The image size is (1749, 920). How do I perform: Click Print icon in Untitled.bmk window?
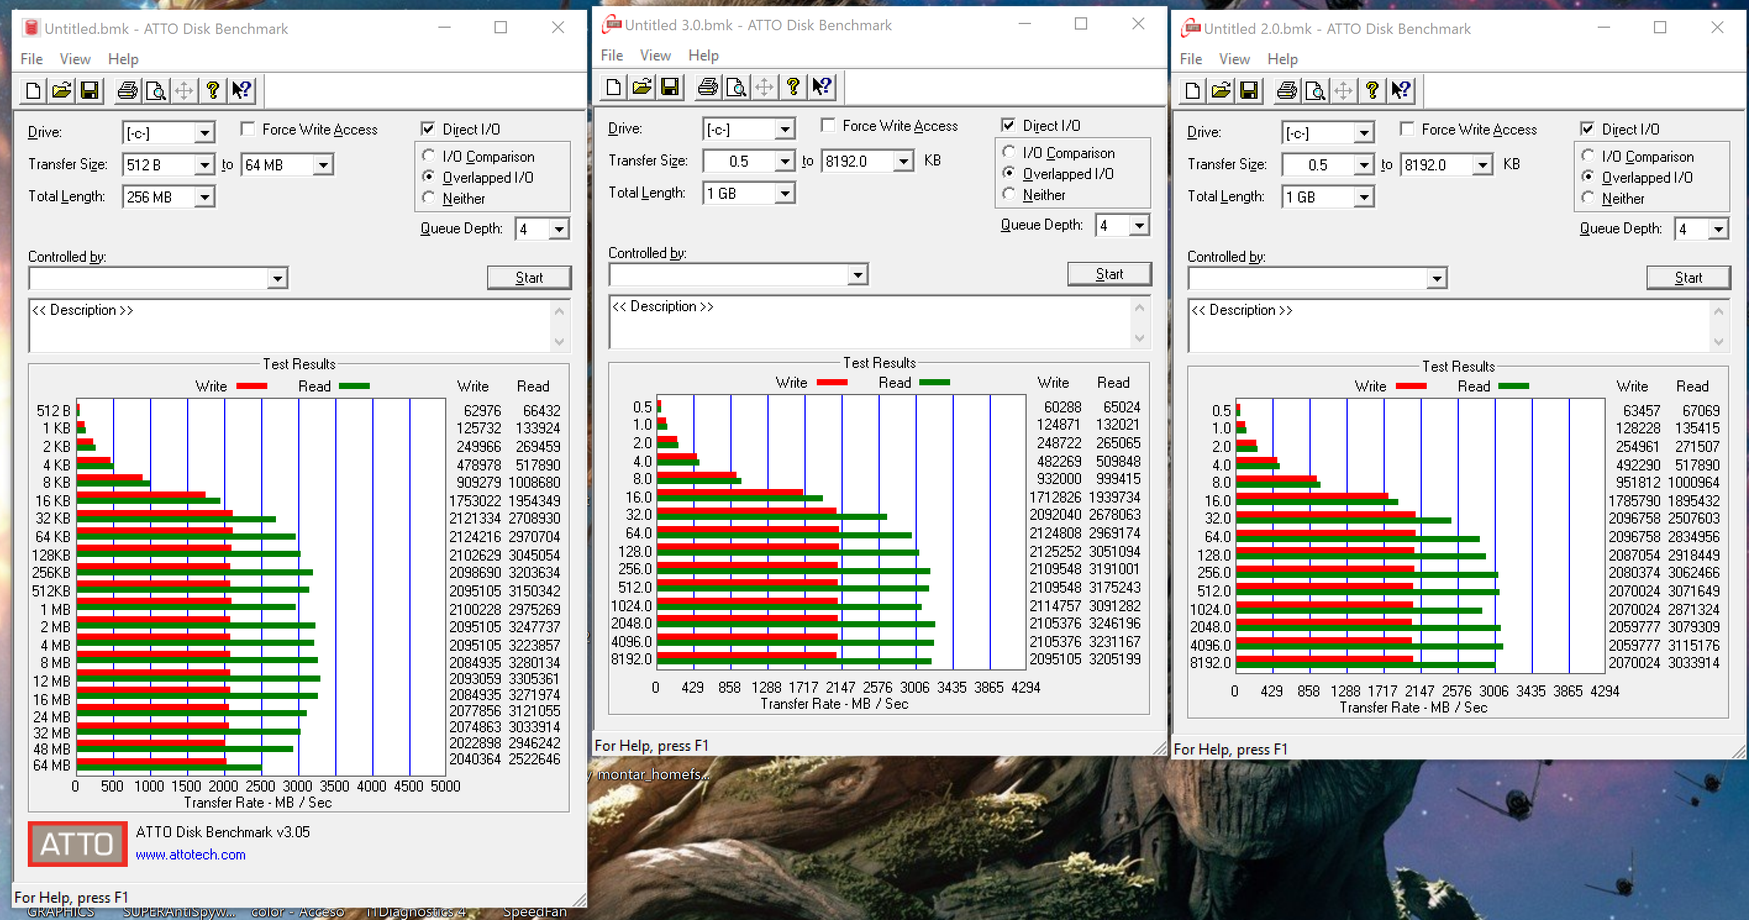(128, 90)
